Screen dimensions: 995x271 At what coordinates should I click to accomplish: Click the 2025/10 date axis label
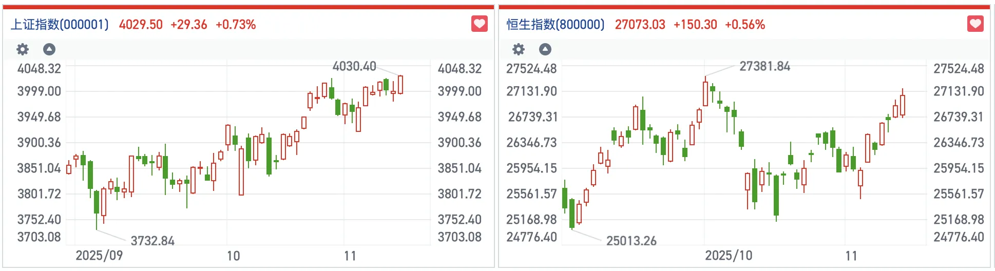point(729,256)
